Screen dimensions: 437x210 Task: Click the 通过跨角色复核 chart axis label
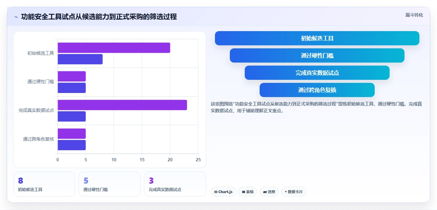tap(39, 139)
